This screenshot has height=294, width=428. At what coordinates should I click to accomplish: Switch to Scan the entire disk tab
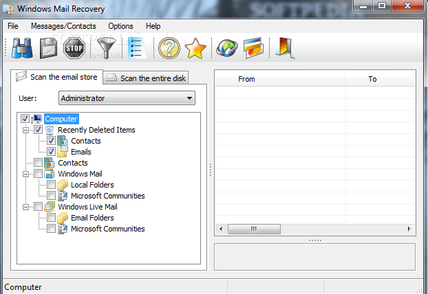point(146,78)
